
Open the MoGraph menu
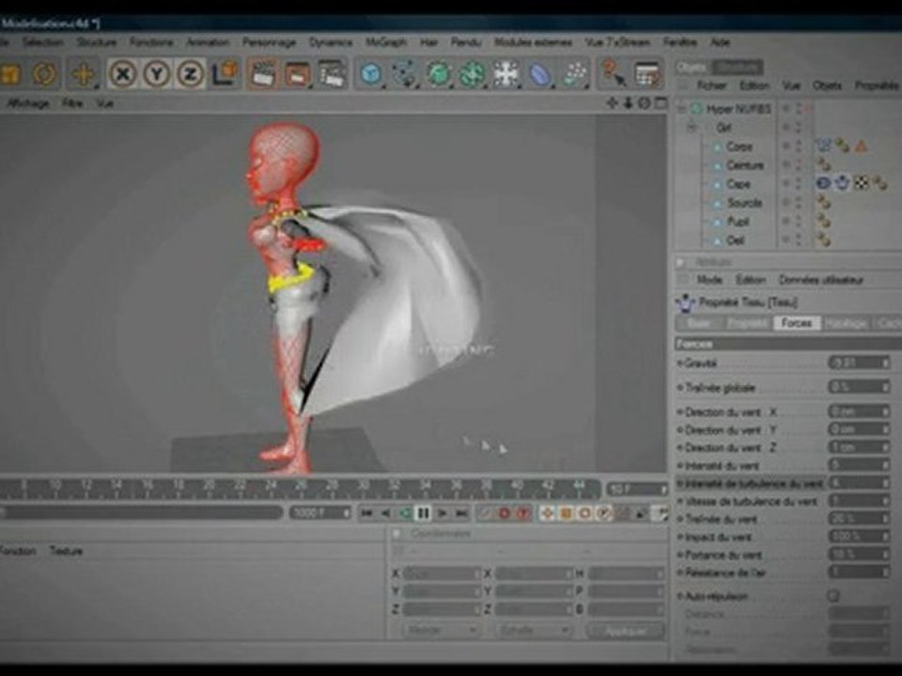pos(386,42)
